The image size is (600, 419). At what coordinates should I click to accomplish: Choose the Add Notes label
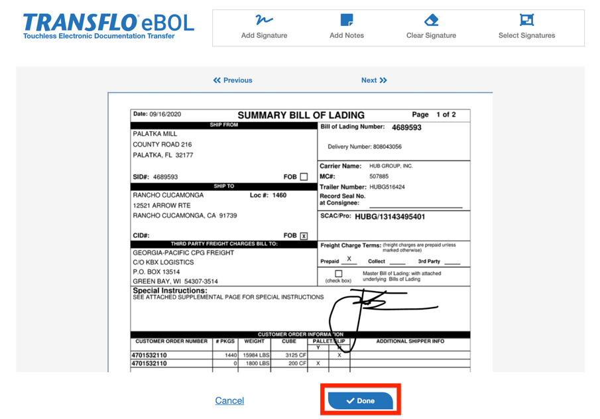(347, 35)
